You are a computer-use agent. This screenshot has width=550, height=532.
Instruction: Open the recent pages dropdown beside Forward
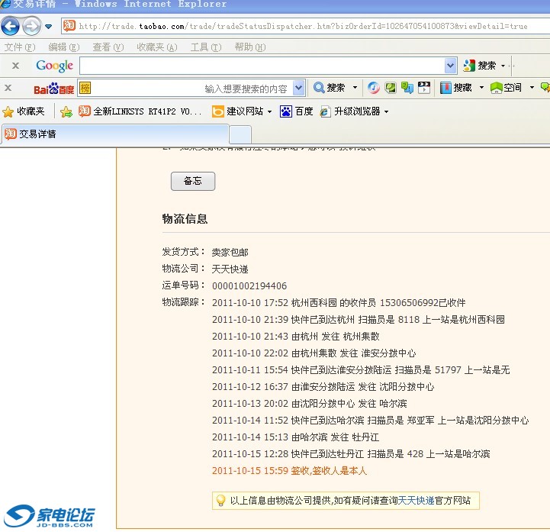pyautogui.click(x=49, y=27)
